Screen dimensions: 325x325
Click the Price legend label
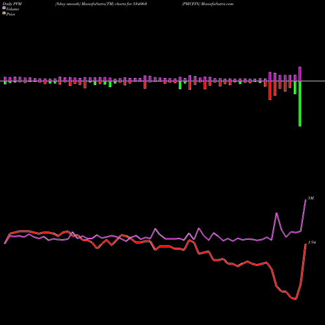10,14
